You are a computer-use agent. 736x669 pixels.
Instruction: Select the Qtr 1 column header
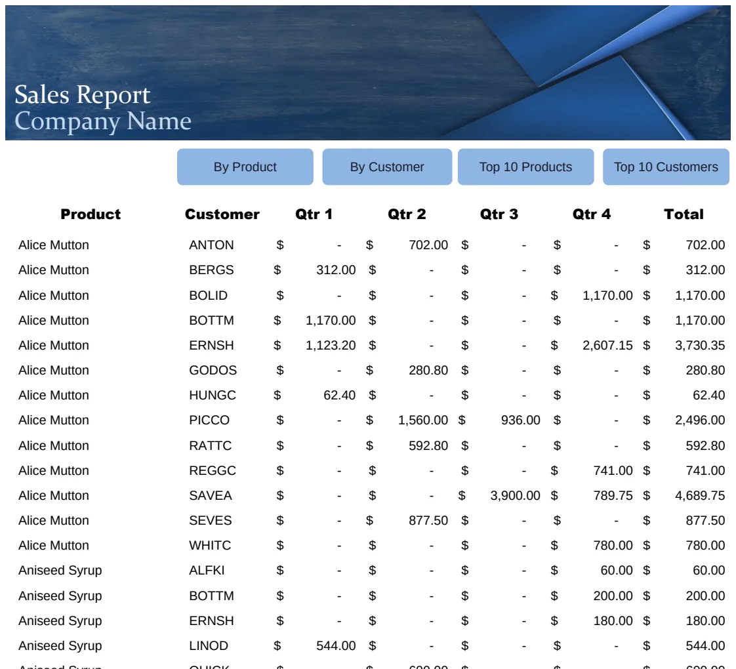click(x=314, y=214)
